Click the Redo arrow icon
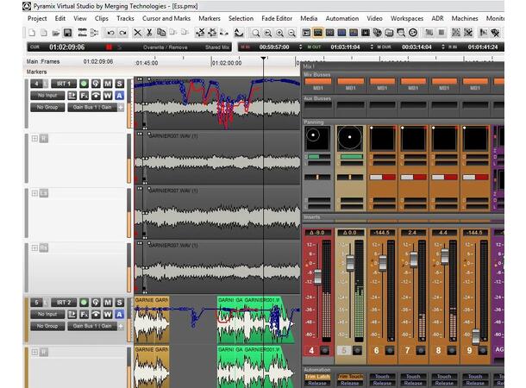Image resolution: width=526 pixels, height=388 pixels. click(122, 33)
